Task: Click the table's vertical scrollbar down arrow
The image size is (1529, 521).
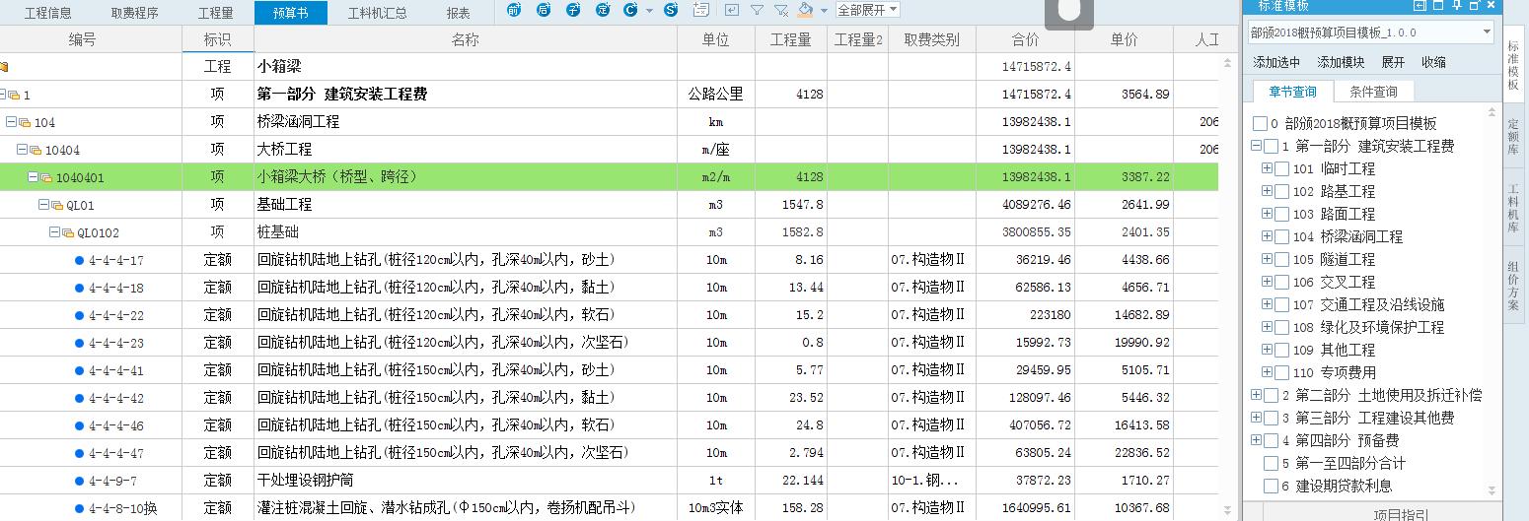Action: click(x=1228, y=511)
